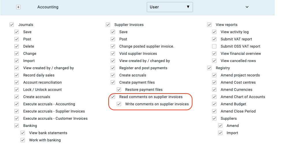The image size is (284, 148).
Task: Disable Restore payment files permission
Action: pos(119,90)
